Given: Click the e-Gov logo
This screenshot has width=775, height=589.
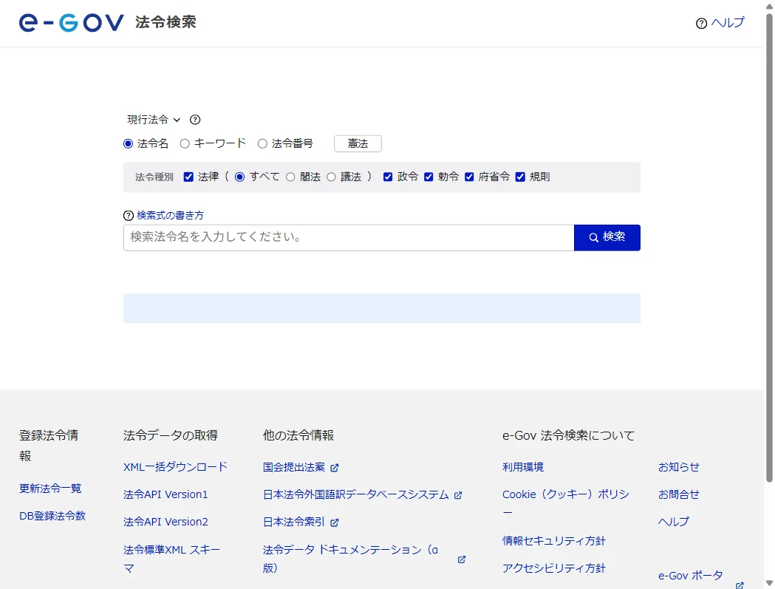Looking at the screenshot, I should (x=71, y=23).
